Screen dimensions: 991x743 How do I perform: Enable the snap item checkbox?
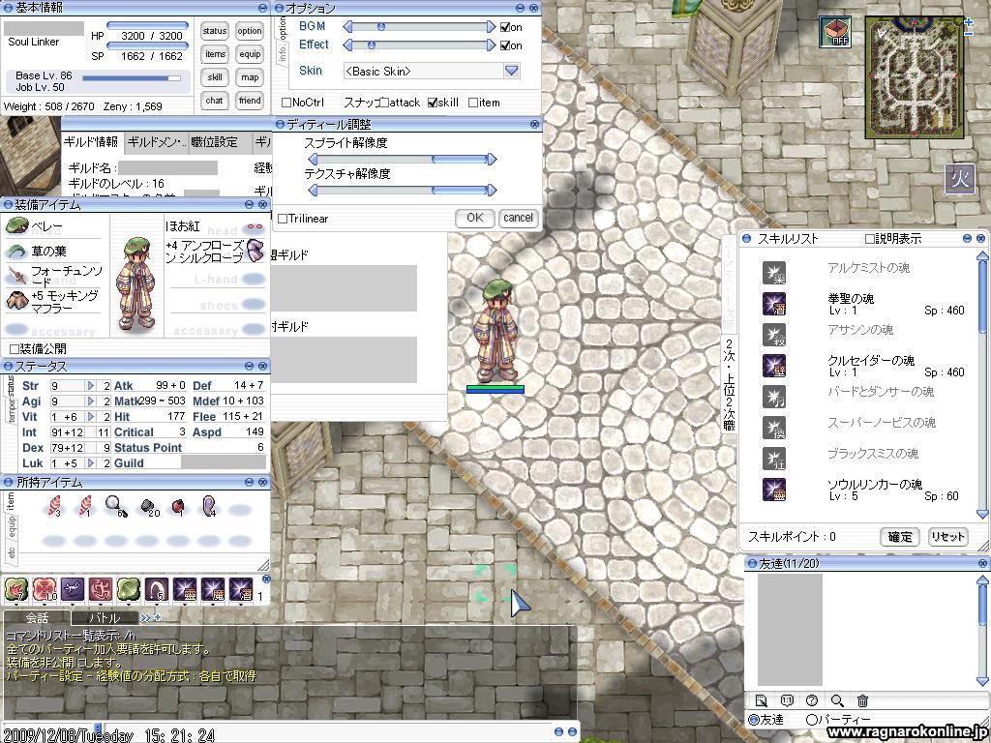(472, 103)
